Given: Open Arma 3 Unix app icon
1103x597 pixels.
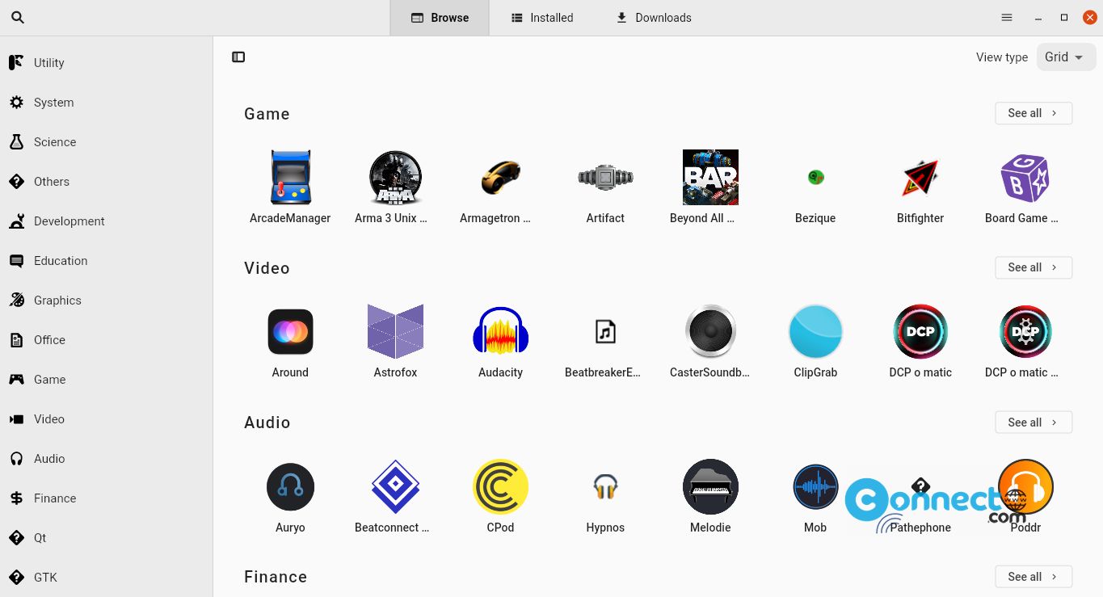Looking at the screenshot, I should pyautogui.click(x=395, y=177).
